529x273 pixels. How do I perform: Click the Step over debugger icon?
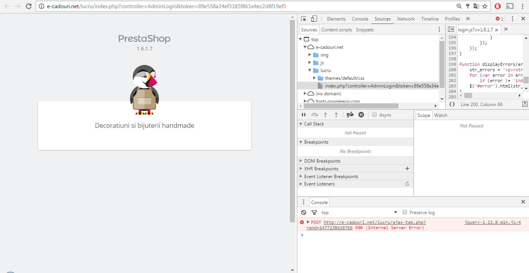click(314, 115)
